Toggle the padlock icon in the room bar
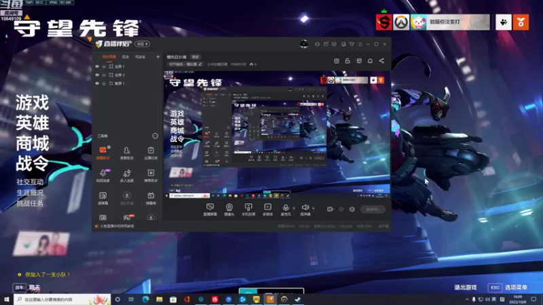The image size is (543, 305). [348, 61]
